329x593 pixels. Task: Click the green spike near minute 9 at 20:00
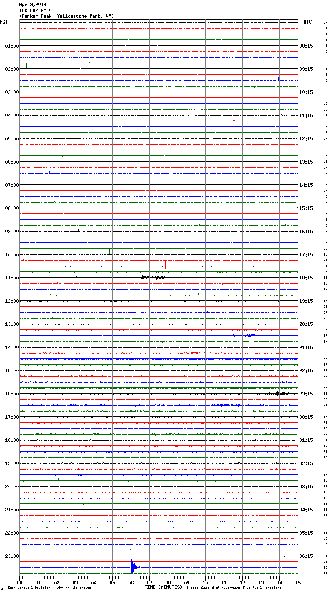coord(188,487)
